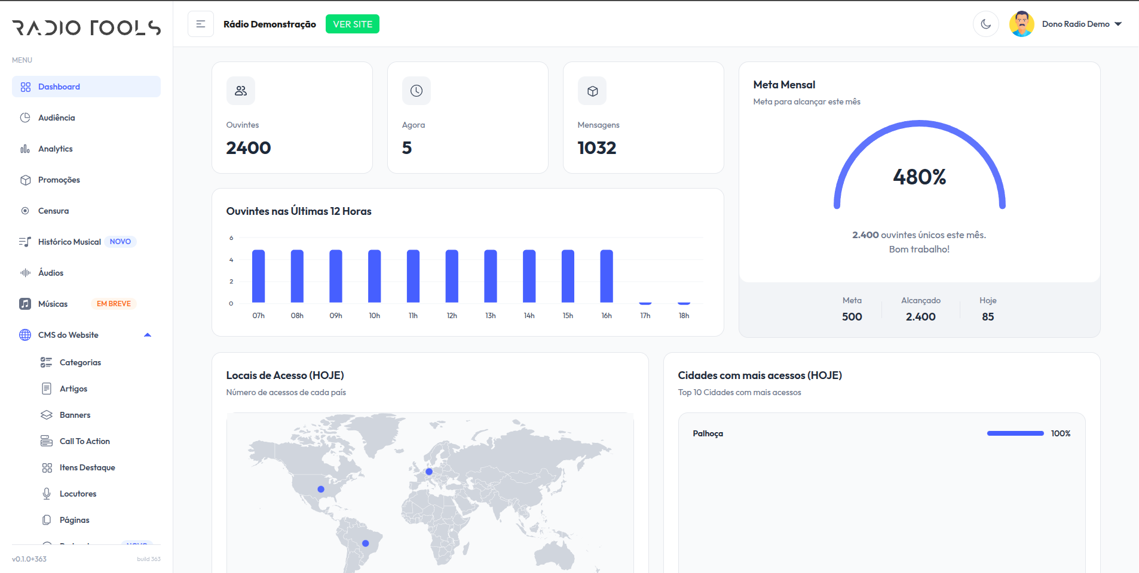This screenshot has width=1139, height=573.
Task: Open the Histórico Musical playlist icon
Action: pos(25,242)
